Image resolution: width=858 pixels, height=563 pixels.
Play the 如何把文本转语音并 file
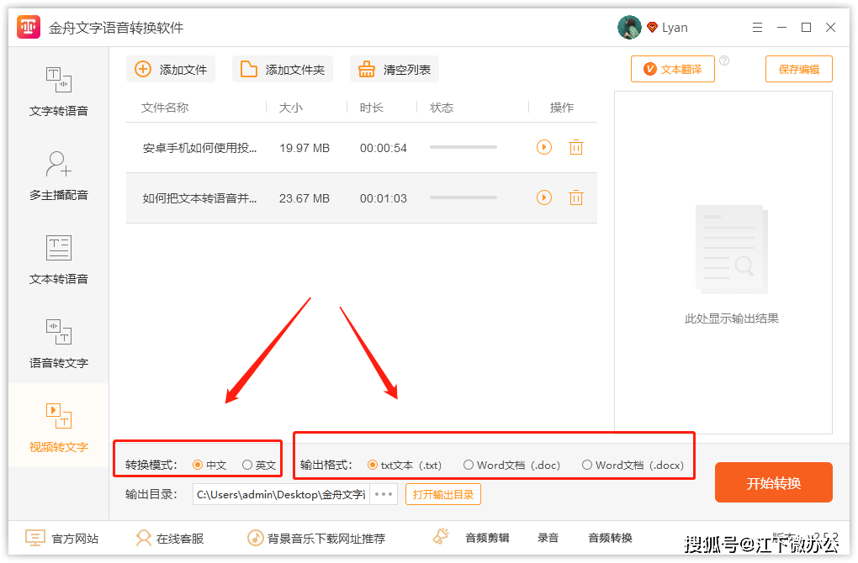[544, 197]
